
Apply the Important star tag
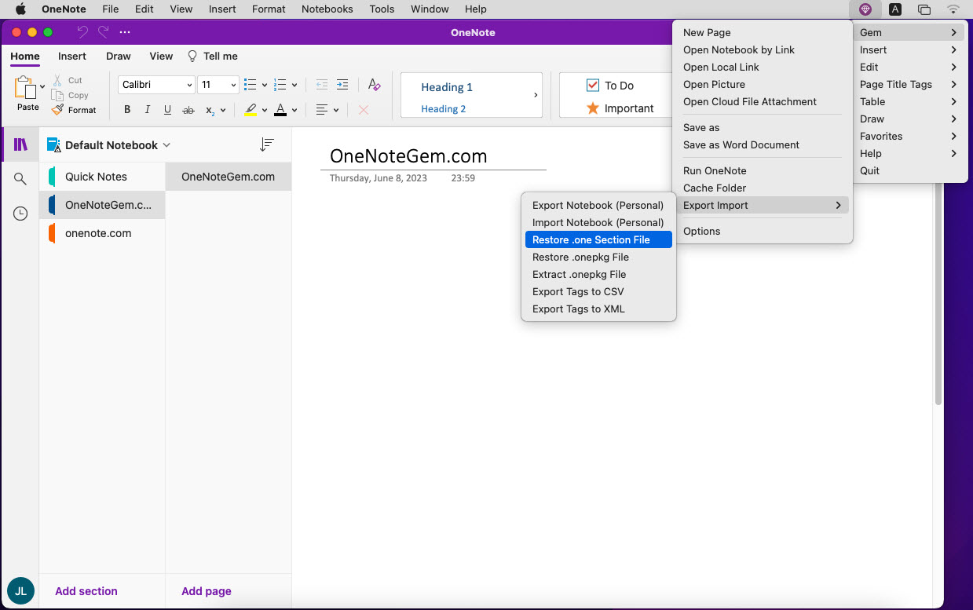coord(593,108)
